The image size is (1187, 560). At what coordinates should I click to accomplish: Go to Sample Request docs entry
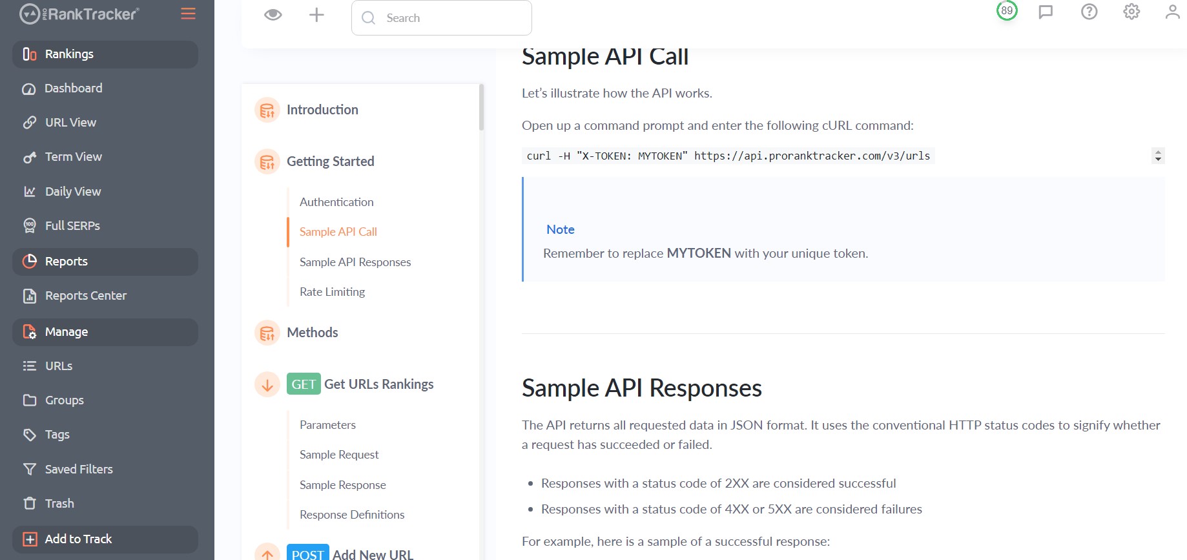coord(339,455)
